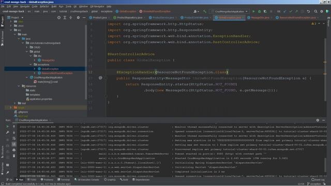Expand all icon in Project panel header
This screenshot has height=186, width=331.
pyautogui.click(x=65, y=18)
